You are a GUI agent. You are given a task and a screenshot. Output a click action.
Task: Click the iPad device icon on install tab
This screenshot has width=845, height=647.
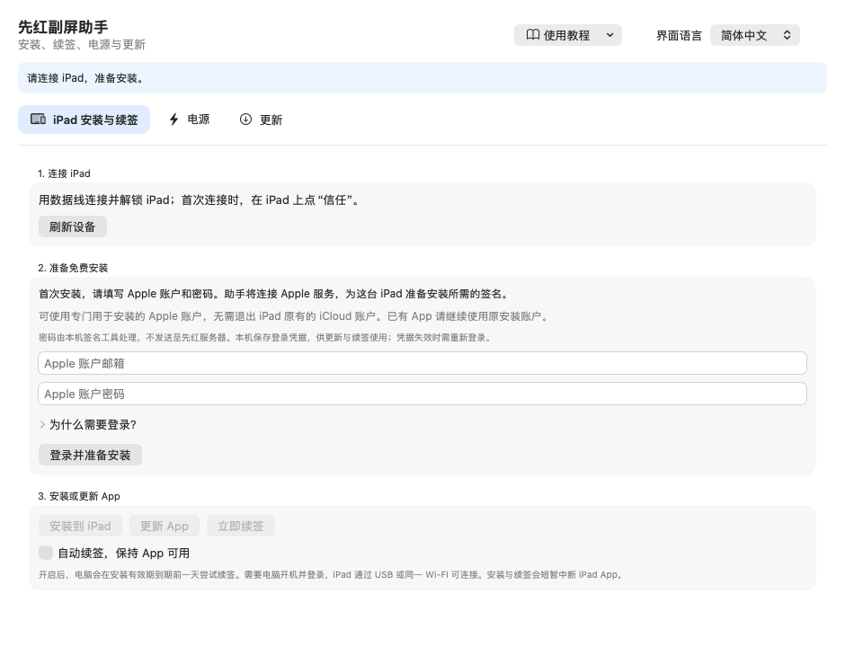[x=38, y=119]
